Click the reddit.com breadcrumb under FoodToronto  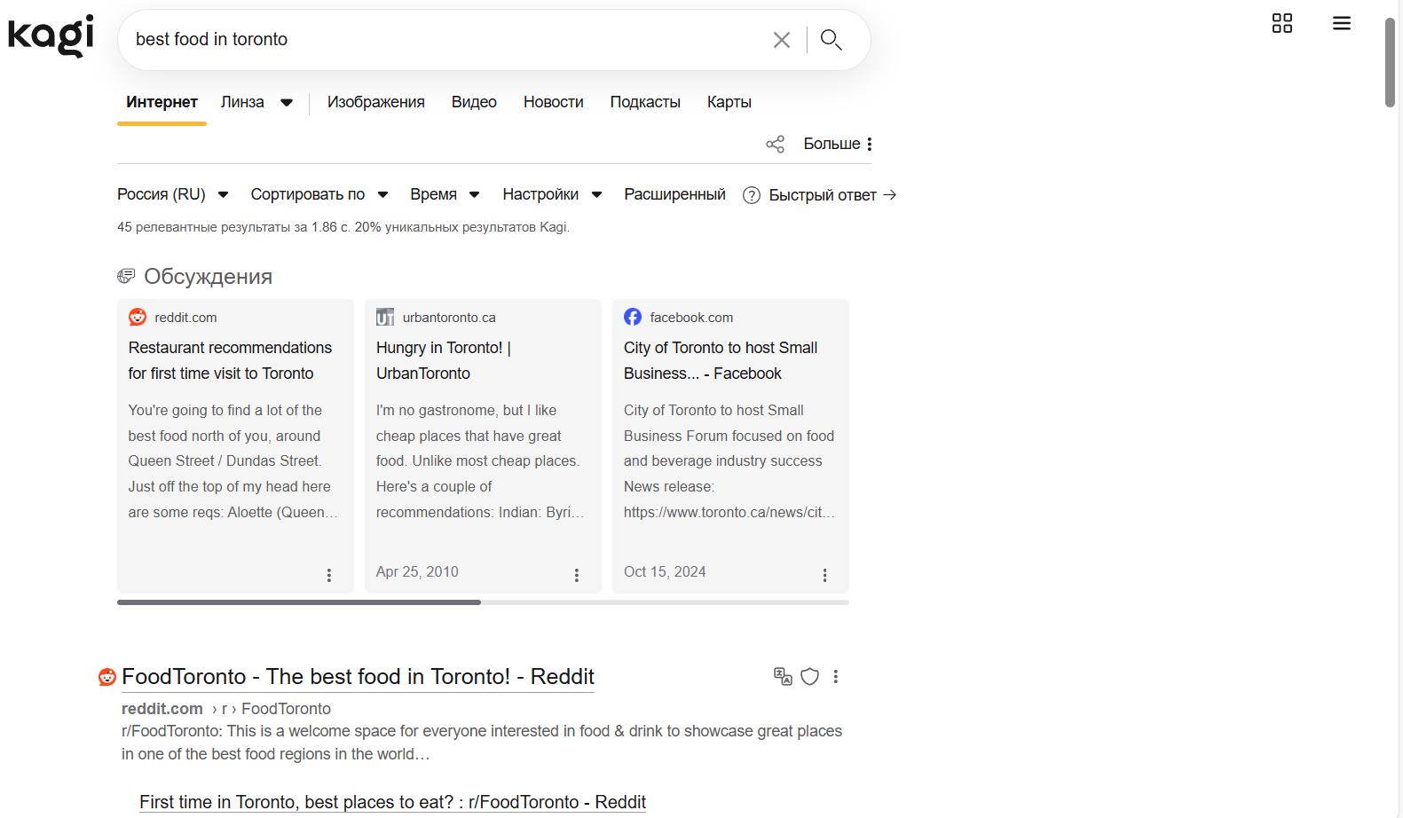[x=162, y=709]
